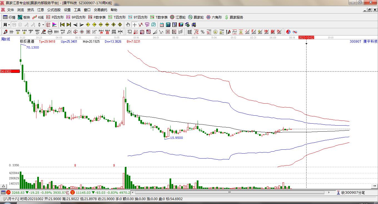
Task: Open the 板块 sector view
Action: [24, 17]
